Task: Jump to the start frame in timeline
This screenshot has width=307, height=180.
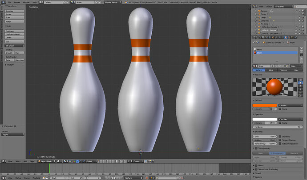Action: point(105,178)
